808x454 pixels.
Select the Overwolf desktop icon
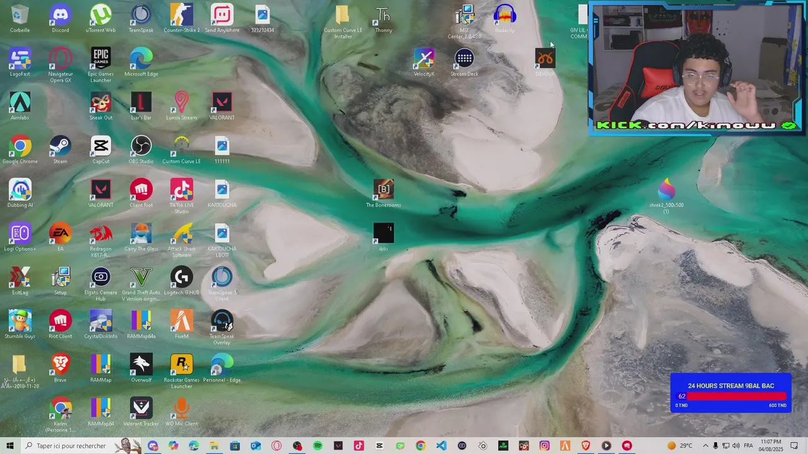pyautogui.click(x=141, y=368)
